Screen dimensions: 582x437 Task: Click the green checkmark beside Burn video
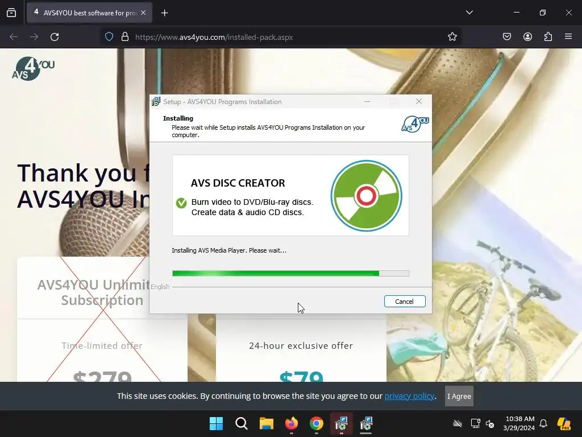click(181, 203)
